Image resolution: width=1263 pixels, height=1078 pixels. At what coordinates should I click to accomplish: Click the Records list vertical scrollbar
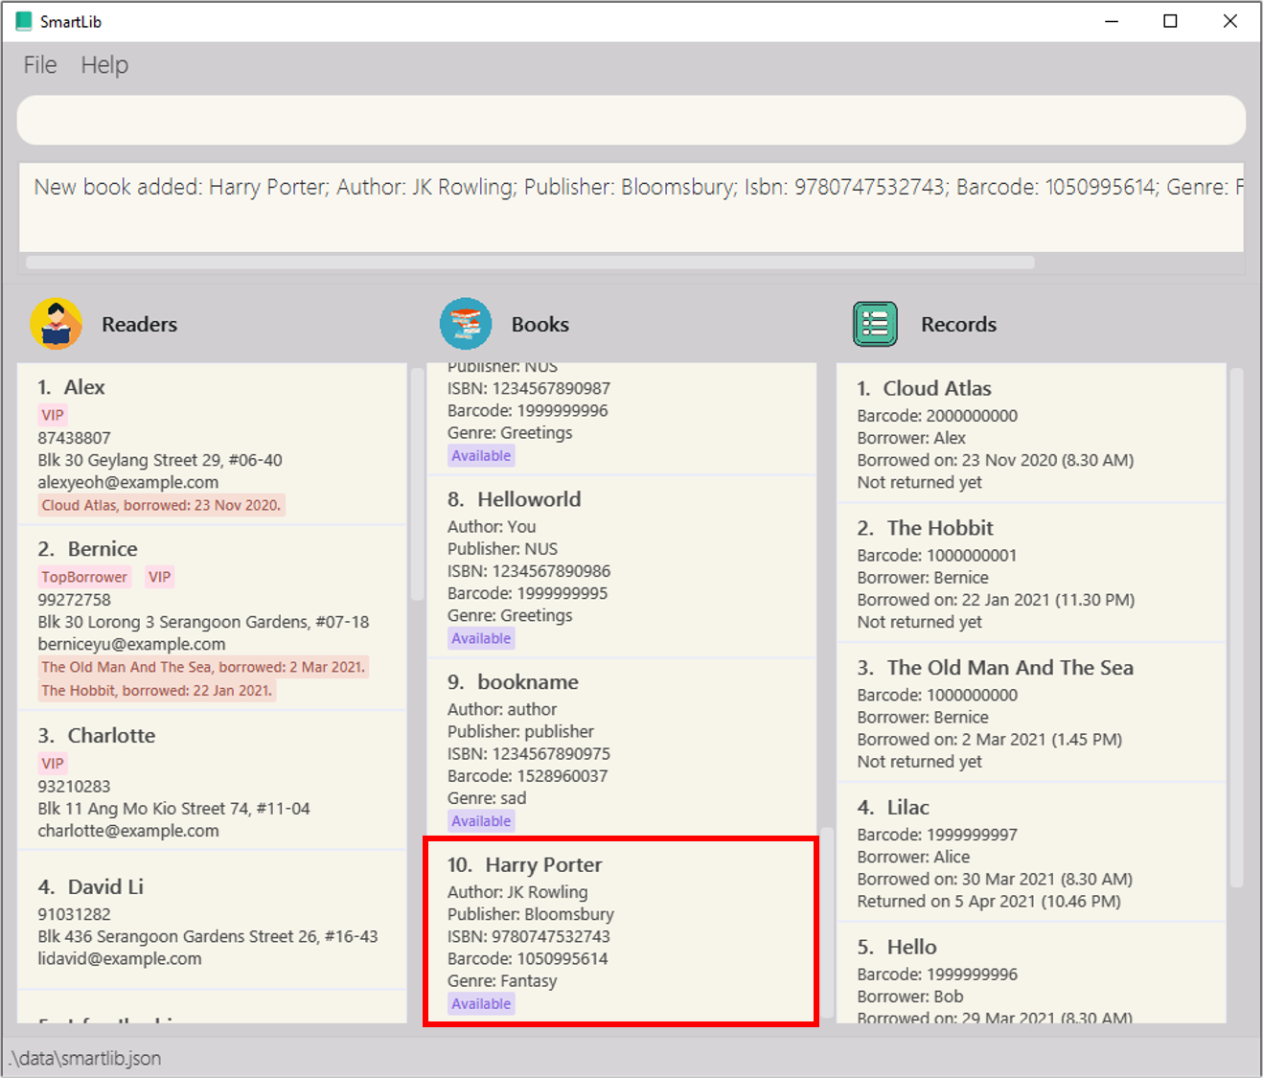pos(1237,628)
